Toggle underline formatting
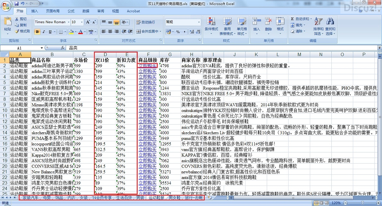This screenshot has width=382, height=206. click(49, 32)
